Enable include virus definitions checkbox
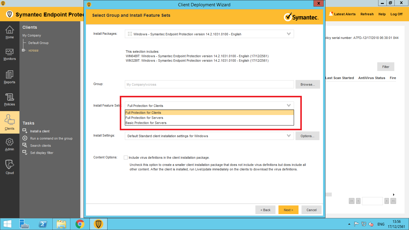The width and height of the screenshot is (409, 230). (126, 158)
